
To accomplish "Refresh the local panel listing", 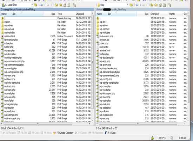I will [x=69, y=5].
